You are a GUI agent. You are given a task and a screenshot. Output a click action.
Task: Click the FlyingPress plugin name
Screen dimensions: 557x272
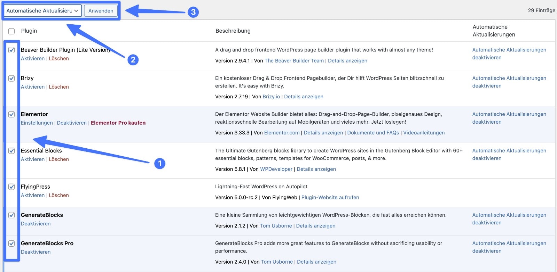[36, 187]
